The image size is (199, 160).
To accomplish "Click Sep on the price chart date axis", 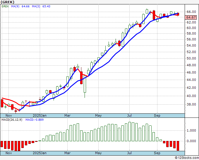I will tap(157, 115).
